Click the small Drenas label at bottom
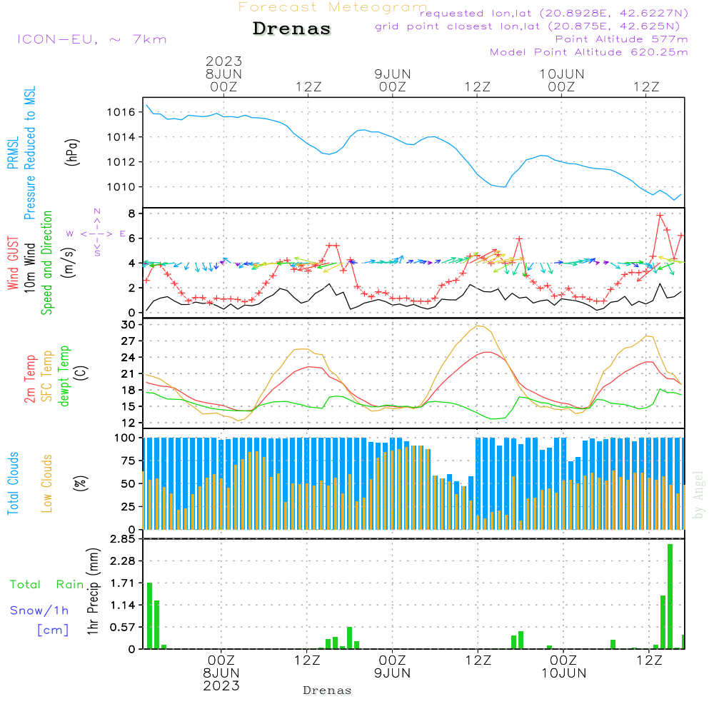 [327, 690]
